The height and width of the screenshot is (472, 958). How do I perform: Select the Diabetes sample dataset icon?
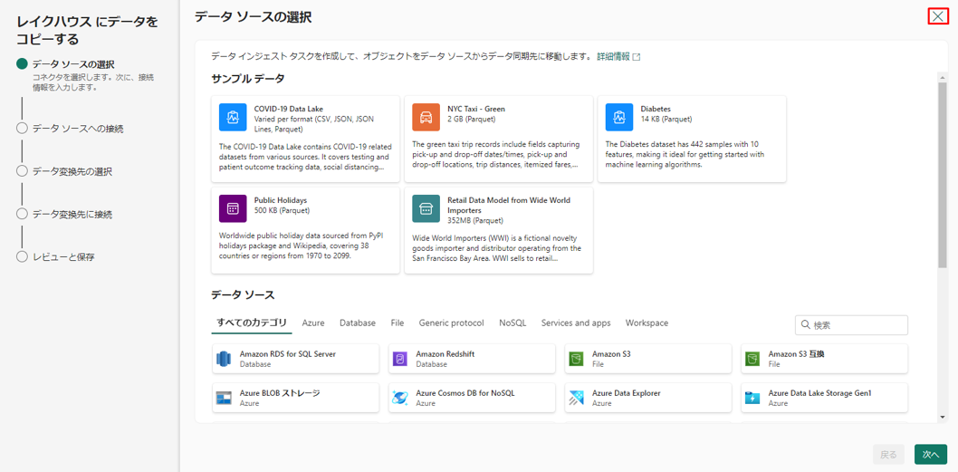619,118
